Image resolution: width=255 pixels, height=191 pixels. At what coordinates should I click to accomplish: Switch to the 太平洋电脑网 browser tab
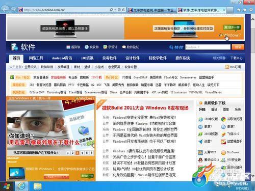[152, 10]
